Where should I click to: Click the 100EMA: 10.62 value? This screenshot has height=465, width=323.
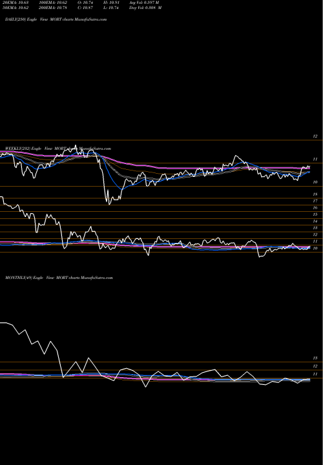[x=53, y=3]
